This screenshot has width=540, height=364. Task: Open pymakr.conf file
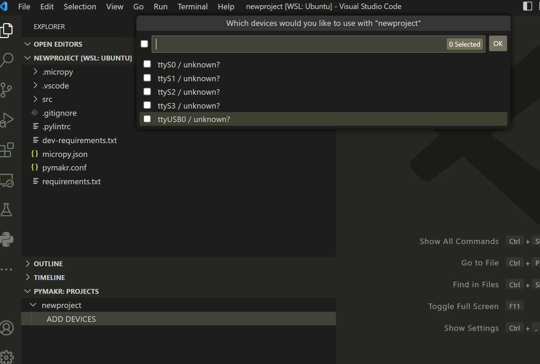click(64, 168)
